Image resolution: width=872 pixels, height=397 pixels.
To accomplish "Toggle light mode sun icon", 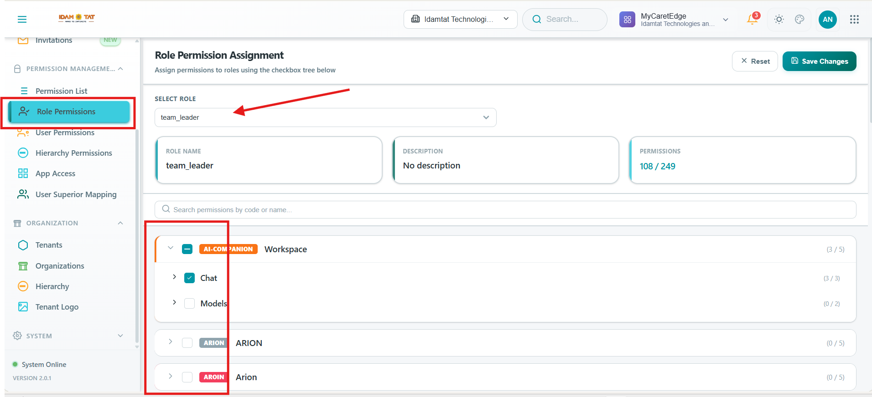I will 779,19.
